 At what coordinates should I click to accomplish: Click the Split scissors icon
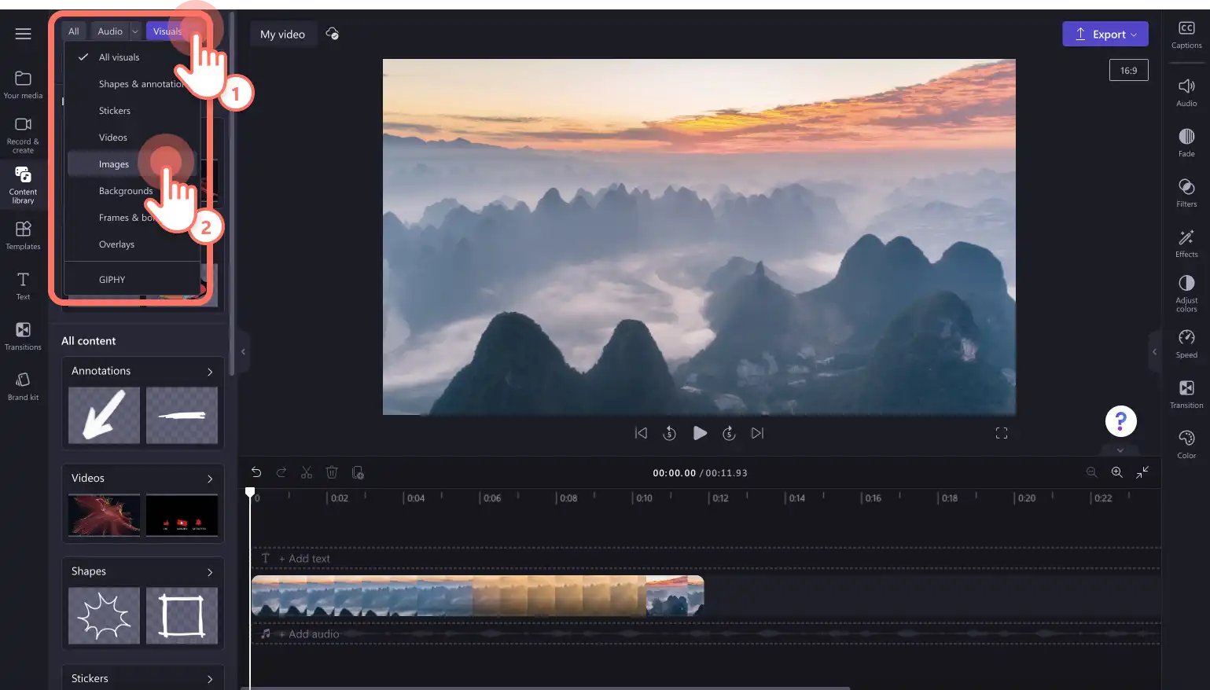coord(307,472)
